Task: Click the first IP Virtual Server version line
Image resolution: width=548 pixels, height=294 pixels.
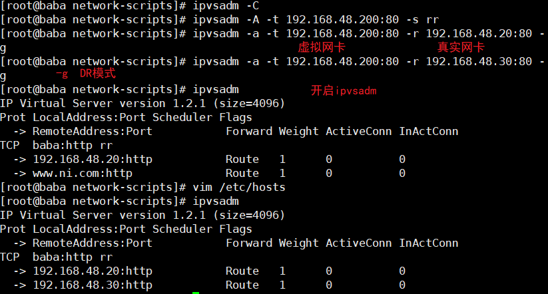Action: coord(142,103)
